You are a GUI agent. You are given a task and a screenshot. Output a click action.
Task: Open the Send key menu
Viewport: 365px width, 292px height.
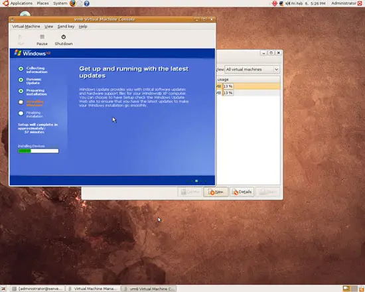point(66,27)
